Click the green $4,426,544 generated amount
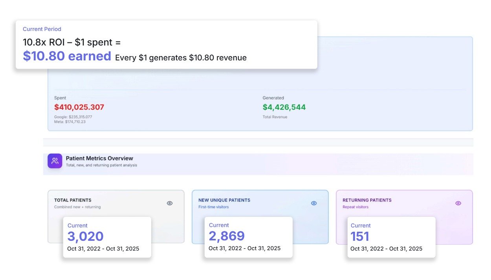Image resolution: width=491 pixels, height=280 pixels. tap(284, 107)
